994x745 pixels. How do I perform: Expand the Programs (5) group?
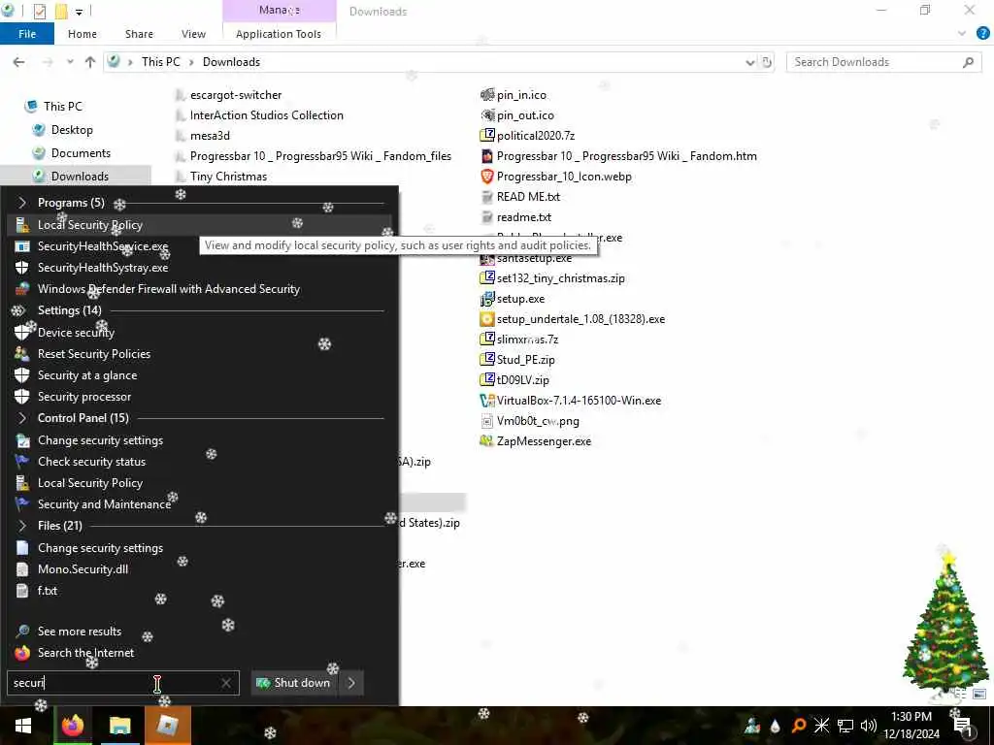[x=22, y=203]
